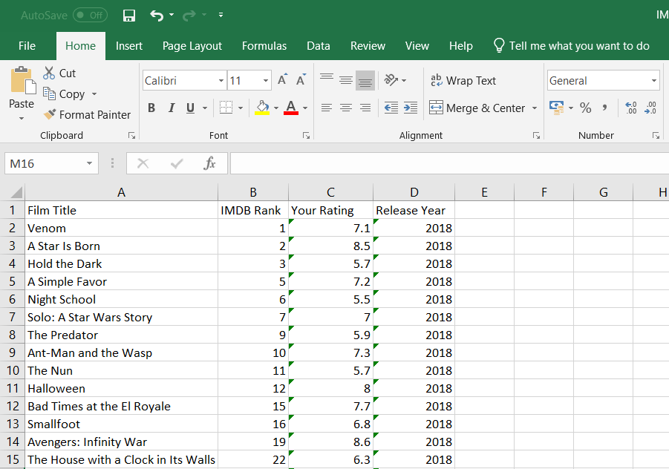Click Middle Align icon
This screenshot has height=469, width=669.
[346, 80]
